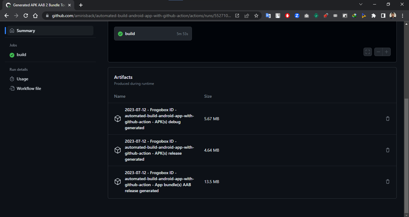Reload the current page

point(26,16)
